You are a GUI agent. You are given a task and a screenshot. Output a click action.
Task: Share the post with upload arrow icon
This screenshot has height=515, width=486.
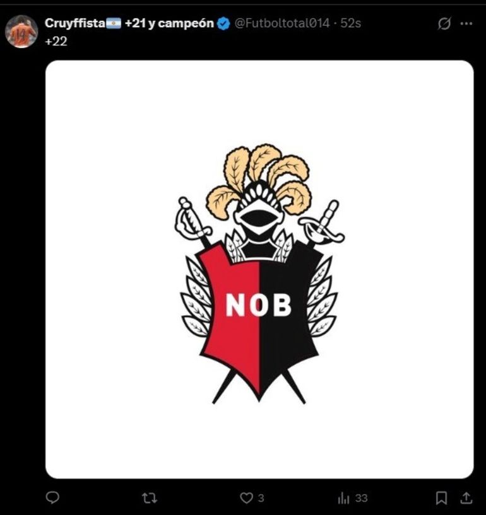point(466,498)
